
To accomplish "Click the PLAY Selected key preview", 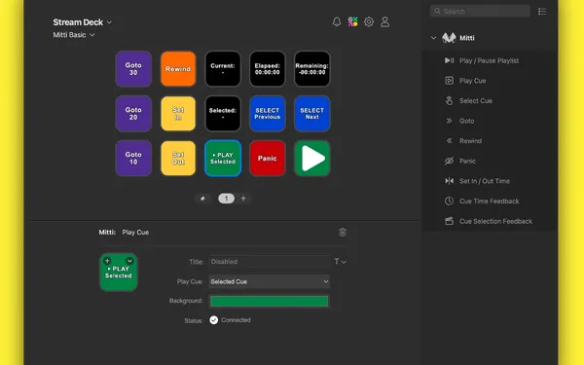I will (119, 273).
